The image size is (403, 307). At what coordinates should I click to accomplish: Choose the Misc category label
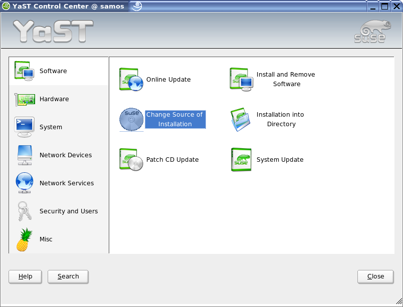[x=46, y=239]
